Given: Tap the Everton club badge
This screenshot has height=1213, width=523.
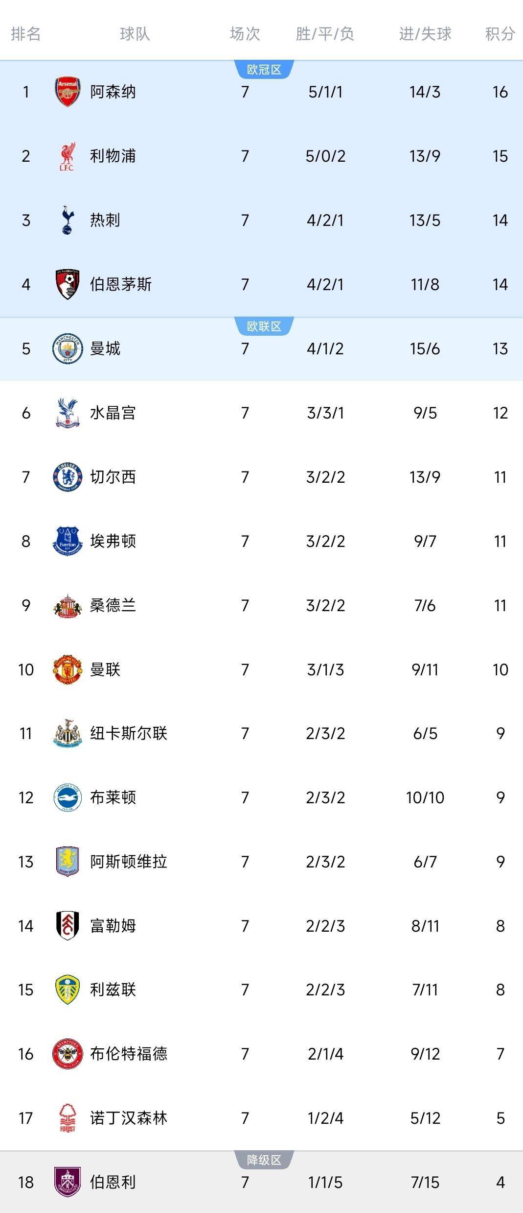Looking at the screenshot, I should point(68,541).
